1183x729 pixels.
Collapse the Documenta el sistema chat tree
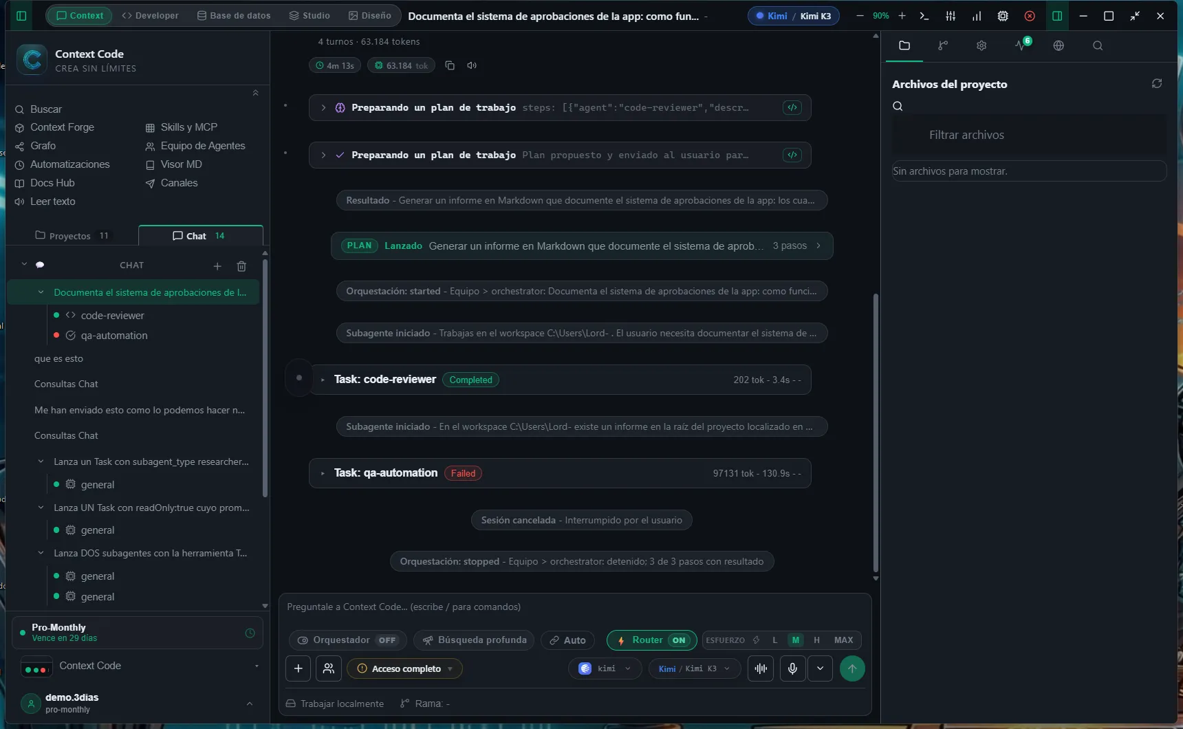point(41,292)
